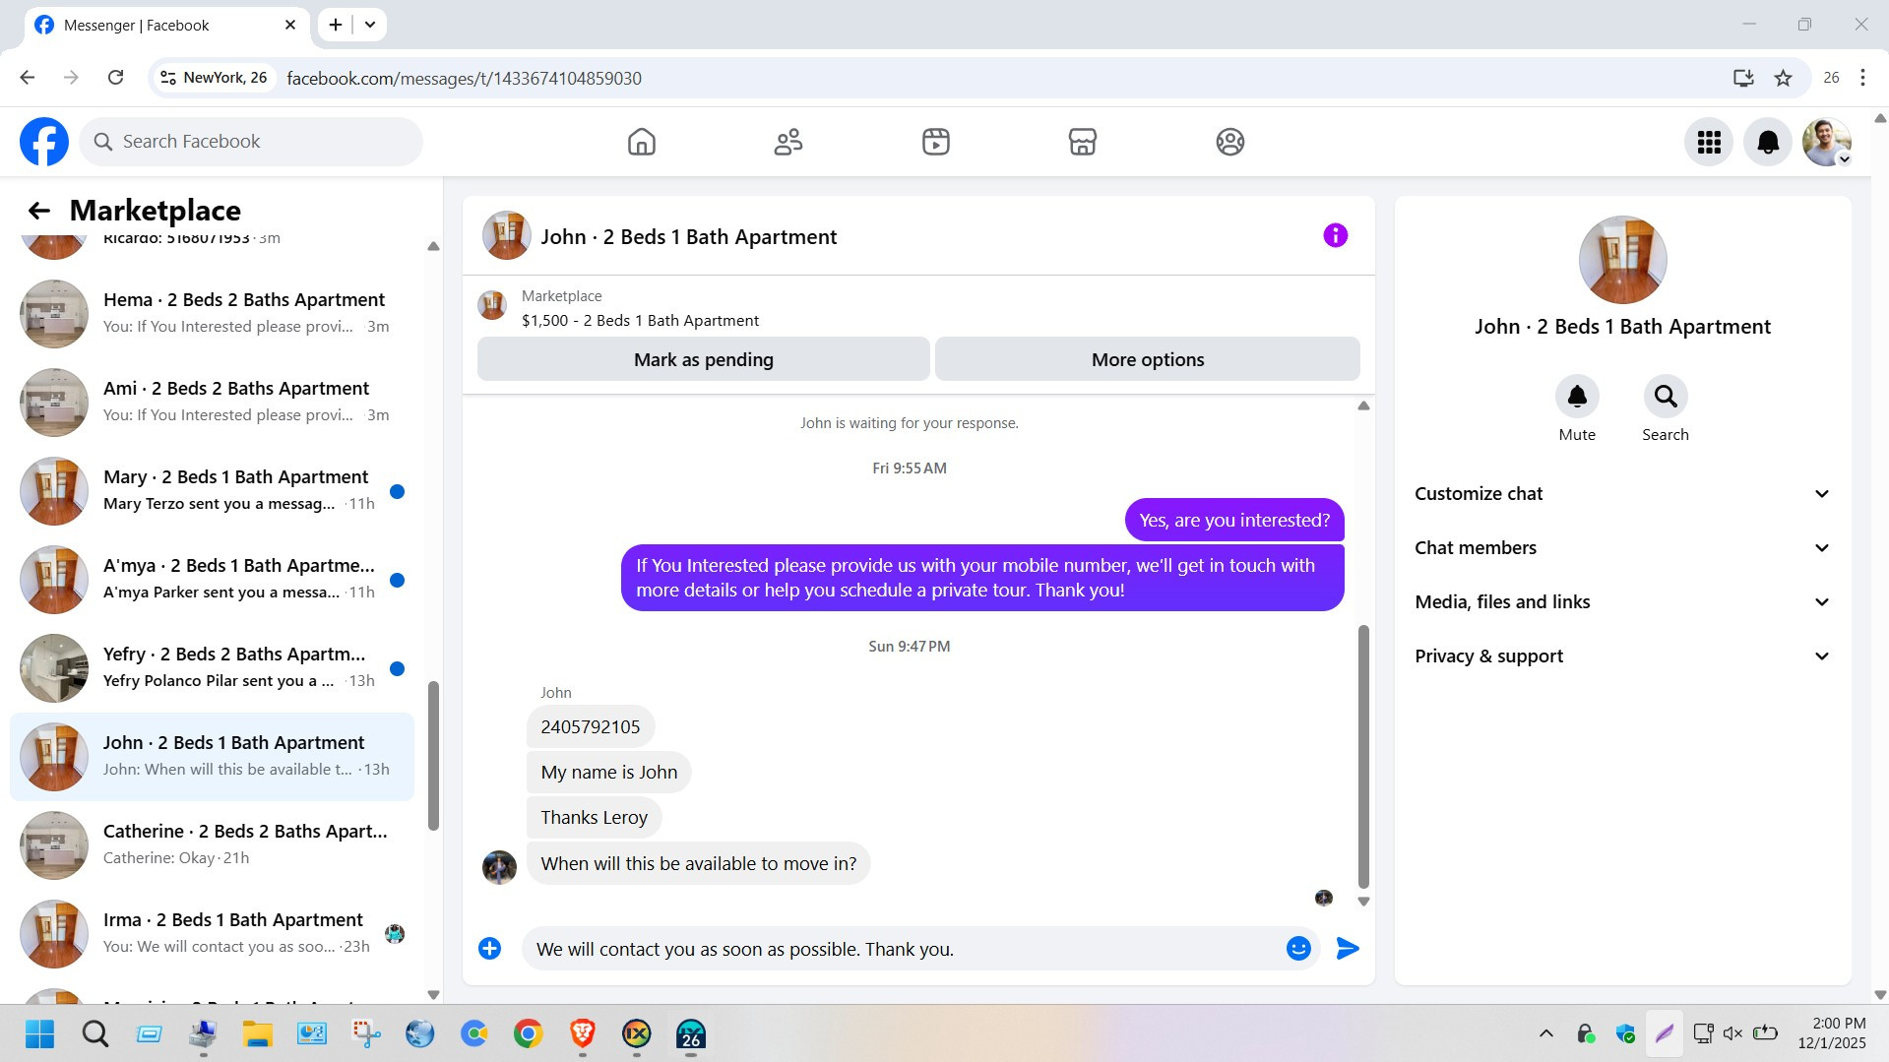
Task: Mute this conversation bell icon
Action: point(1577,397)
